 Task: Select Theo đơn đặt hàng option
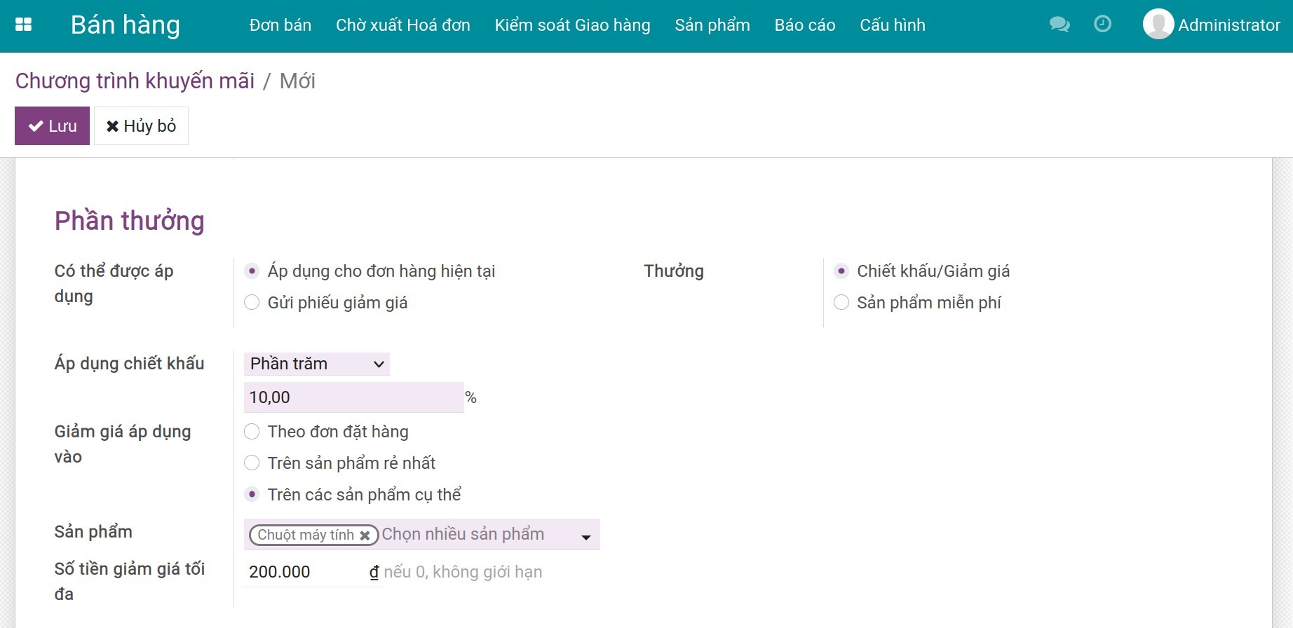click(x=252, y=431)
